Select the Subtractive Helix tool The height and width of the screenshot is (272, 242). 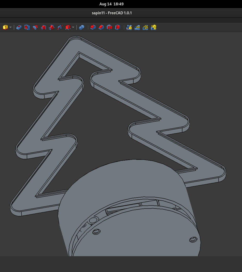click(60, 28)
